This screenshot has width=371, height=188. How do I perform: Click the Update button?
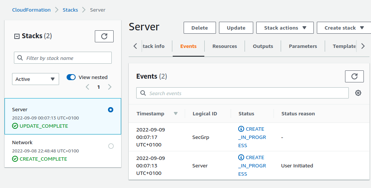[x=236, y=28]
